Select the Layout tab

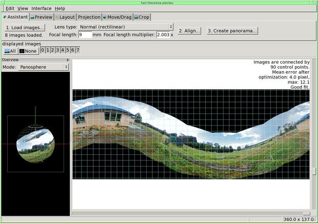coord(65,17)
